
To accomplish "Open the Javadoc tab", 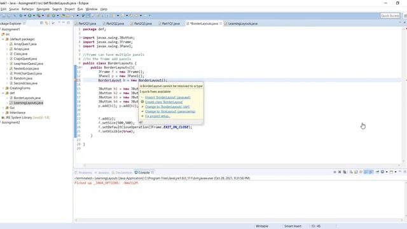I will pyautogui.click(x=102, y=172).
